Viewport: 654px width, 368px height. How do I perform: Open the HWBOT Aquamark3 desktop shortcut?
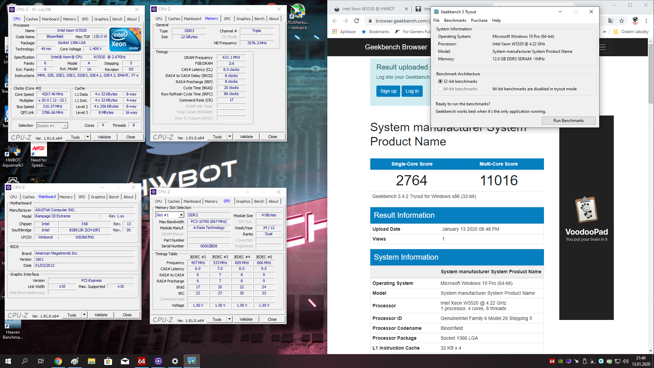pyautogui.click(x=13, y=156)
